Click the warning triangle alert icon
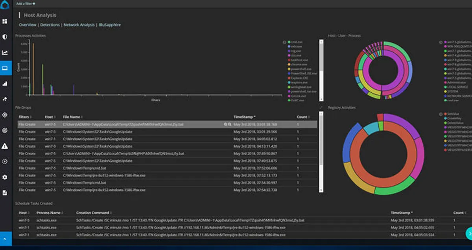Viewport: 472px width, 250px height. point(5,146)
